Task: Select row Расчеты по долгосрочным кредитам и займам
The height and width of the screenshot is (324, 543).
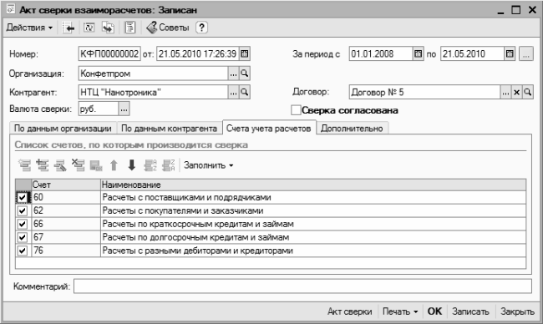Action: click(271, 237)
